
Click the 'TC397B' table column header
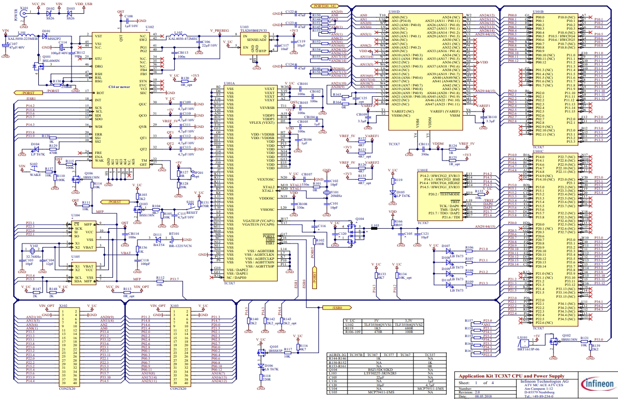tap(357, 354)
